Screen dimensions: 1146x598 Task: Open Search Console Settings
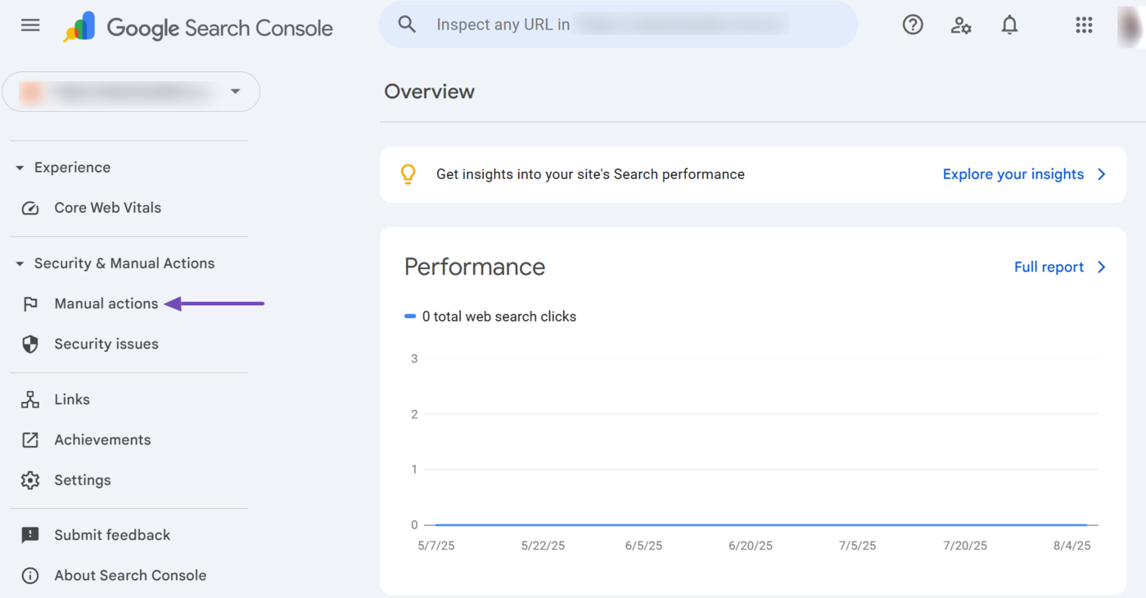coord(82,480)
